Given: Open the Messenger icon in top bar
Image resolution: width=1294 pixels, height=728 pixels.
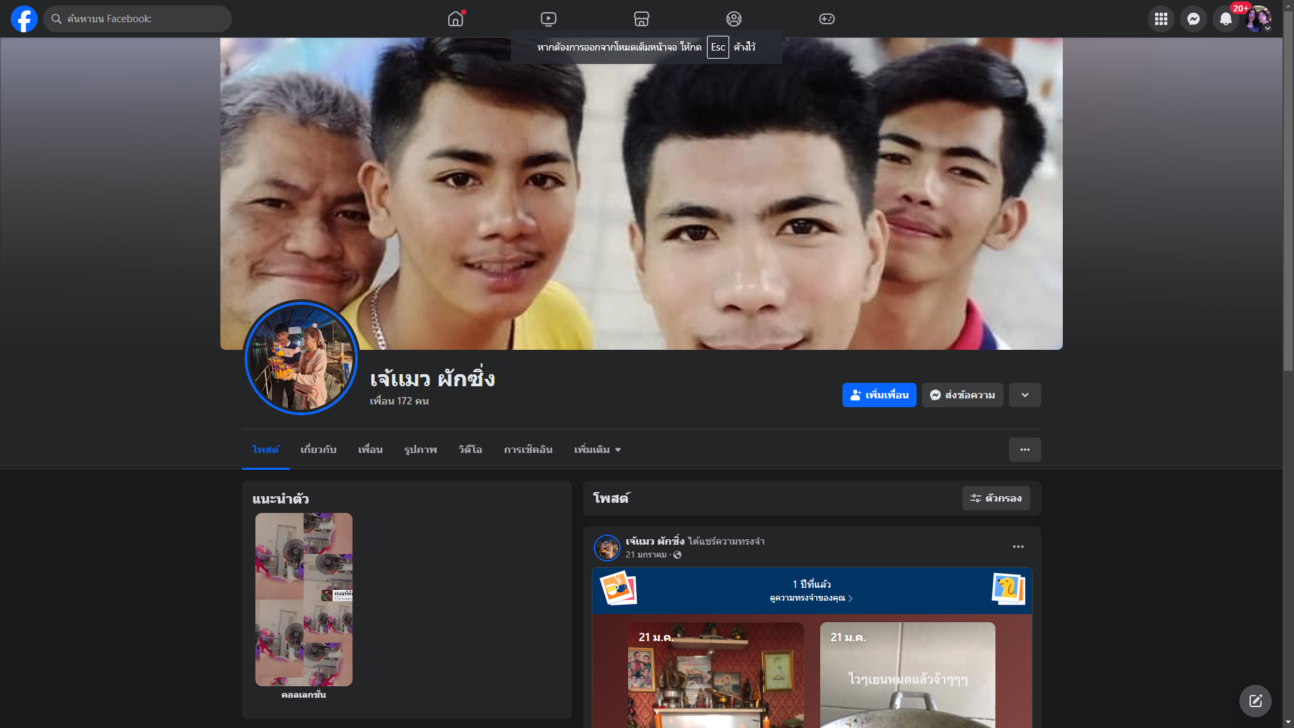Looking at the screenshot, I should [x=1194, y=19].
